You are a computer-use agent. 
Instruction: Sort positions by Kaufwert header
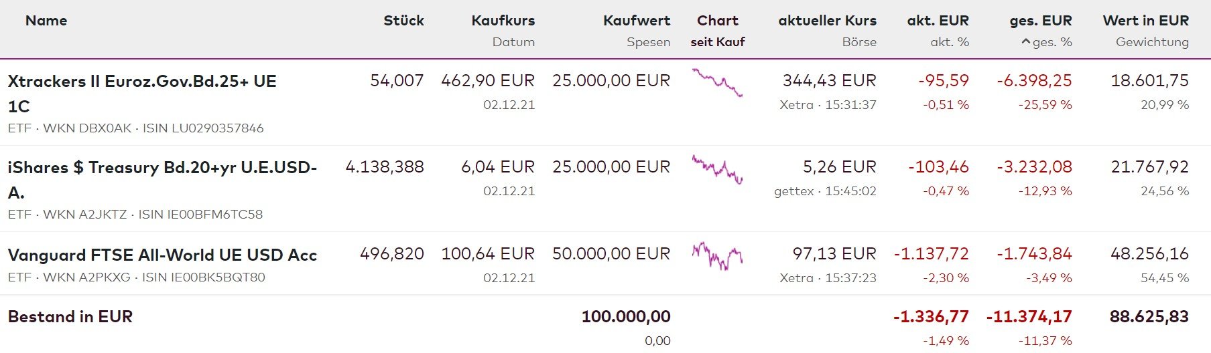click(636, 21)
